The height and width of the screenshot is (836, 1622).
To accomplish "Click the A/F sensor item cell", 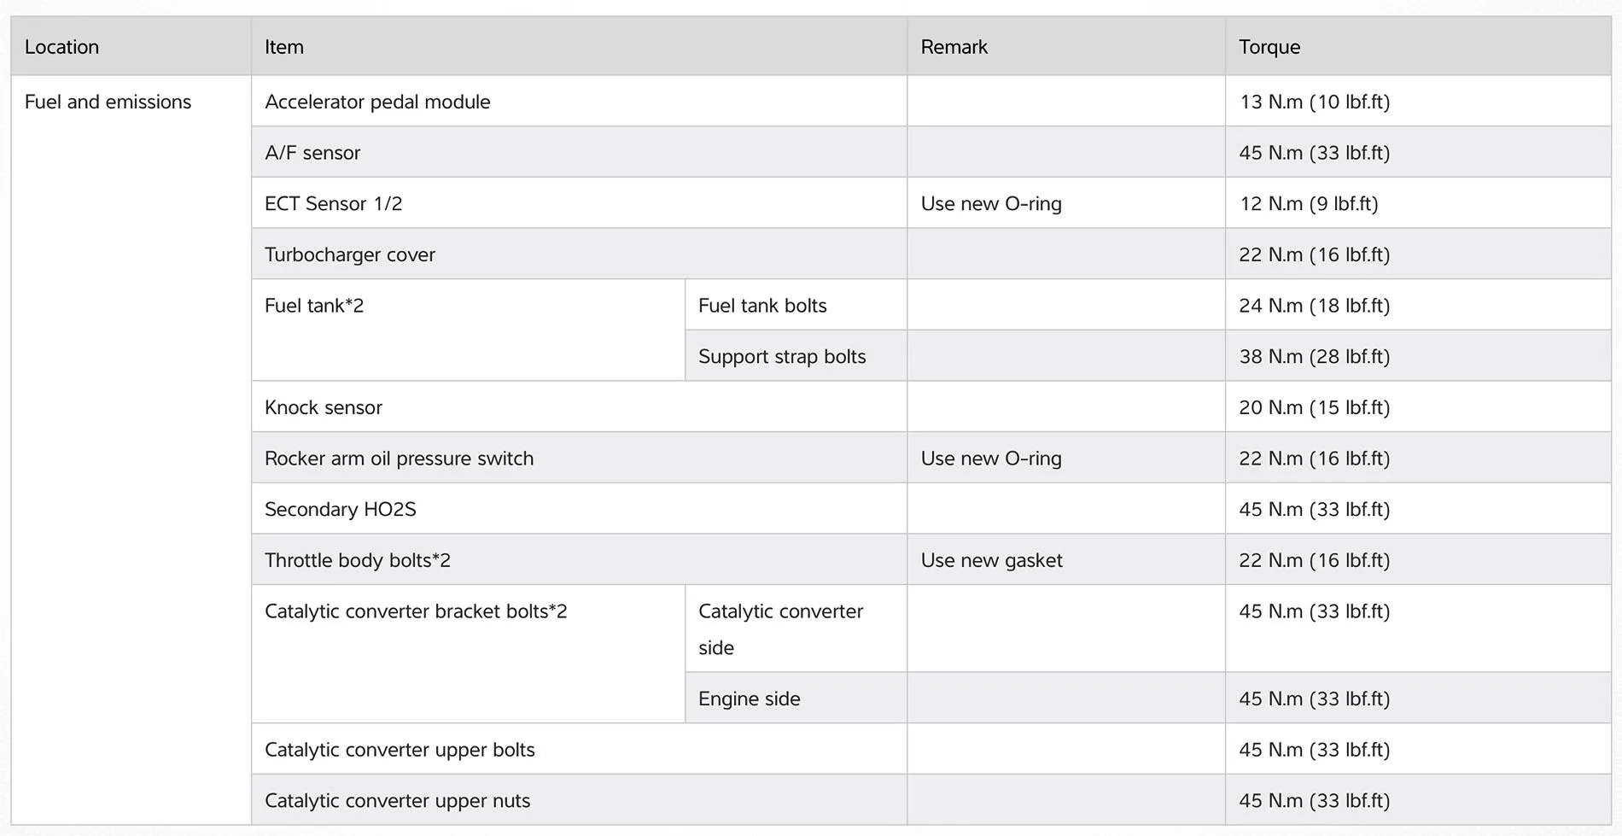I will 312,153.
